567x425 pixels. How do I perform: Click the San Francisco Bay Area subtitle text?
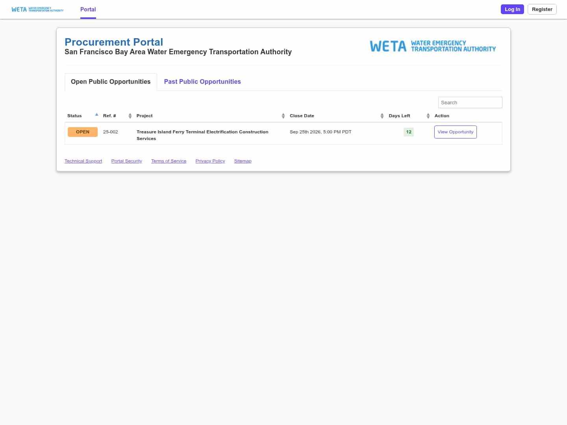178,52
